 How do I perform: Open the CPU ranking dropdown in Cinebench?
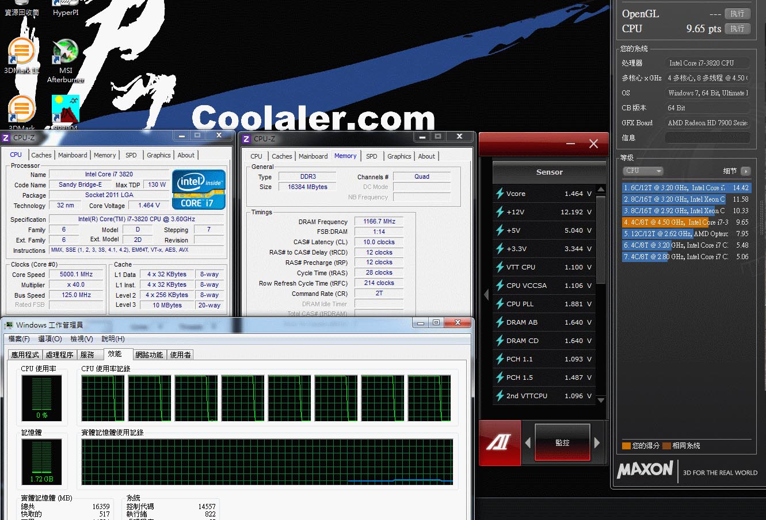643,171
